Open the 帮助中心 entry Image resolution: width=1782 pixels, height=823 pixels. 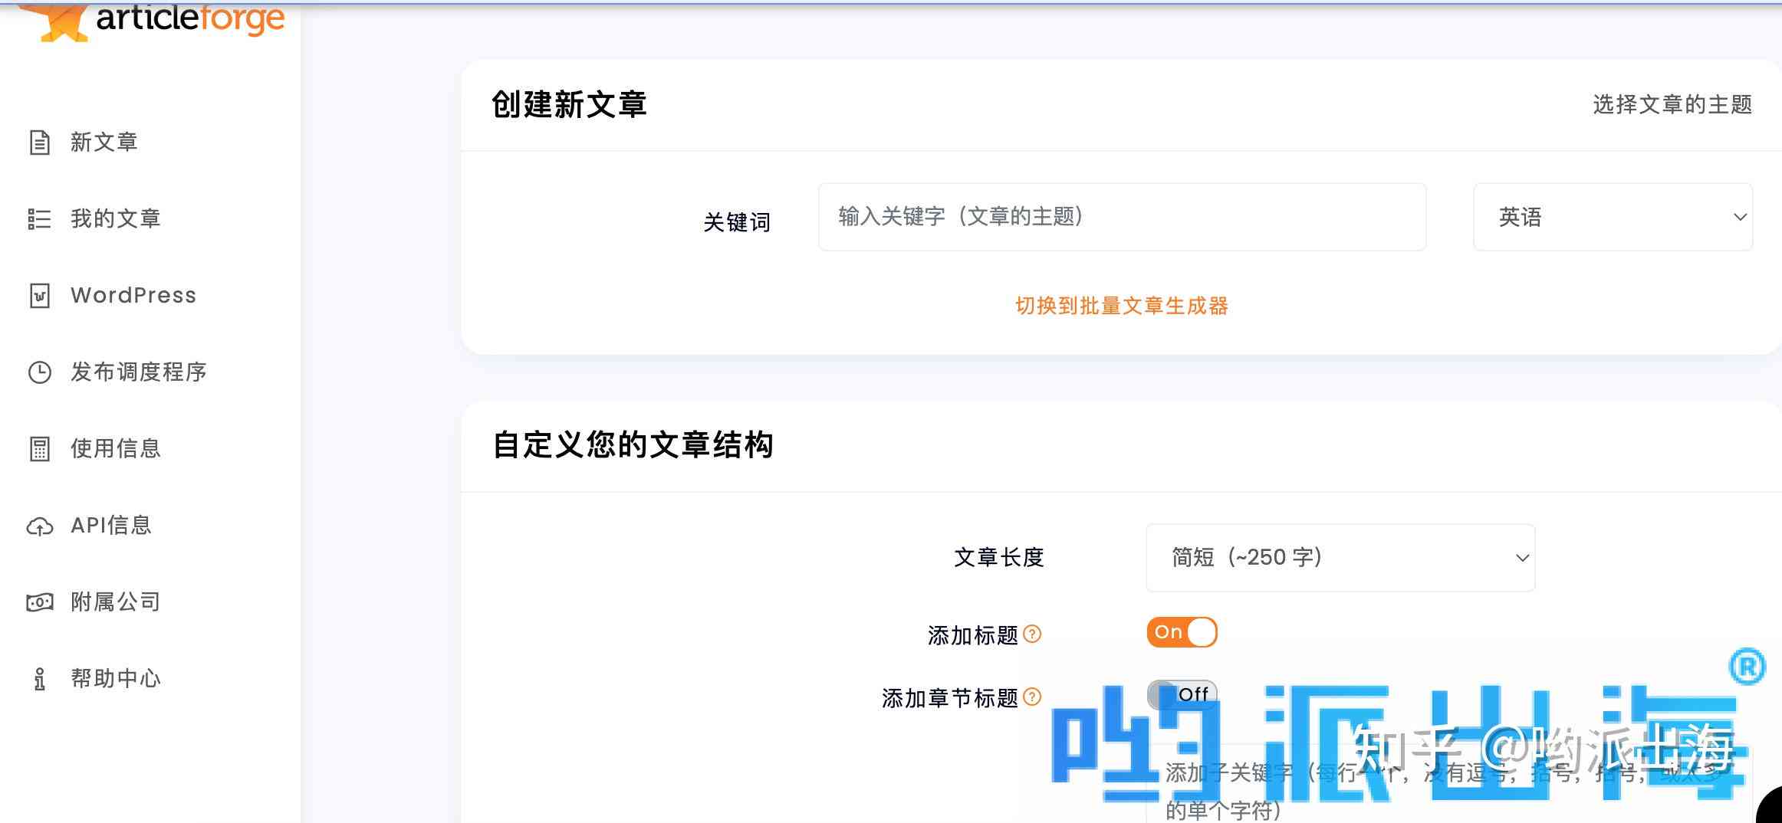(115, 679)
